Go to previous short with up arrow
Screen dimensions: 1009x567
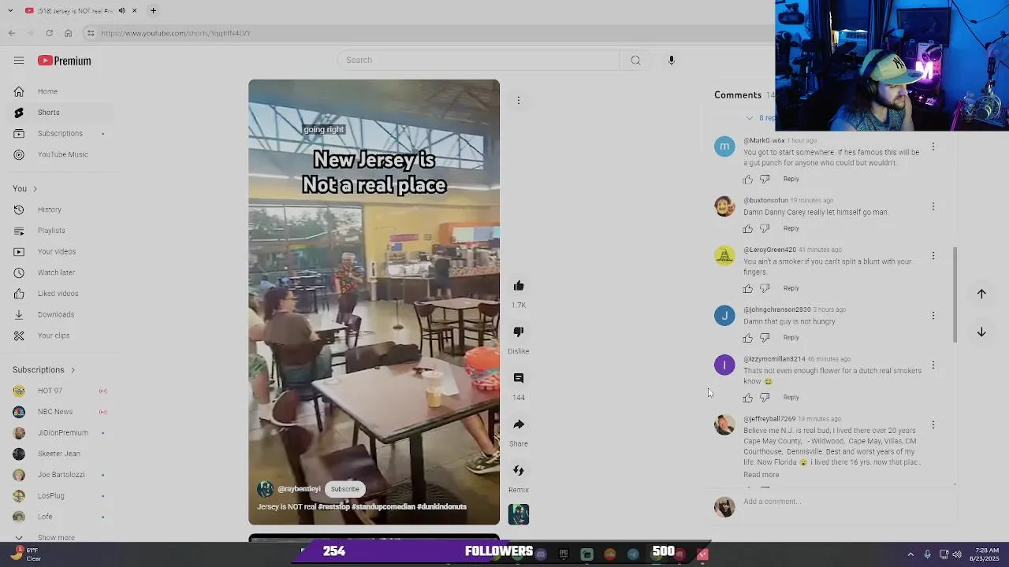point(981,294)
